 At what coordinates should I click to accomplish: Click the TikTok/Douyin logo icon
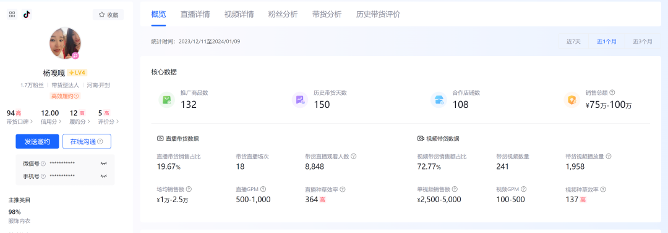point(27,14)
